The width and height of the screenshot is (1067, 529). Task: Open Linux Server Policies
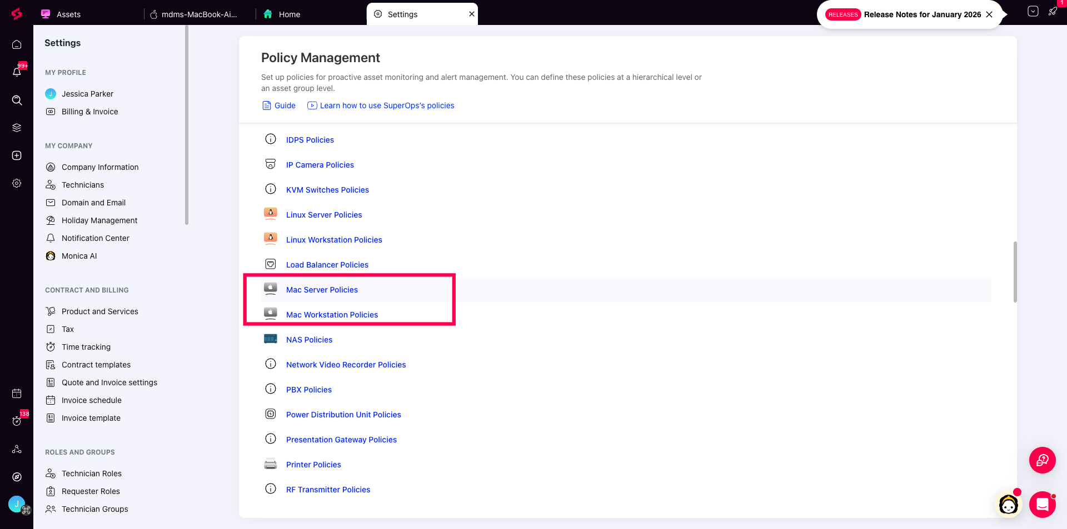(324, 215)
